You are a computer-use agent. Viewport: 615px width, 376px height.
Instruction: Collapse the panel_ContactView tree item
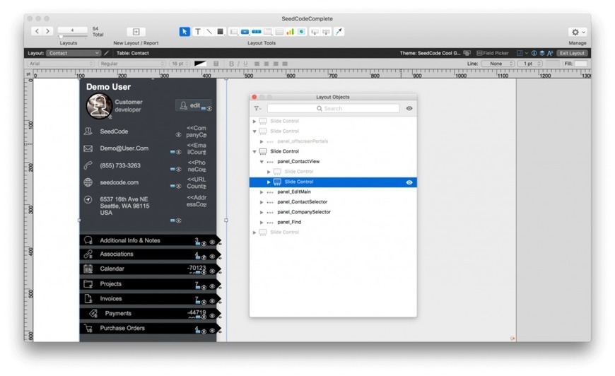pyautogui.click(x=262, y=162)
